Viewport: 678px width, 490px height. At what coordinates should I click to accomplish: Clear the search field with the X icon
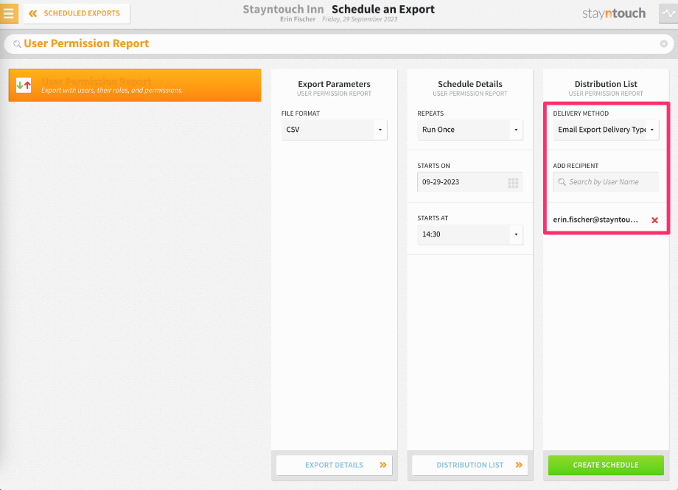664,43
